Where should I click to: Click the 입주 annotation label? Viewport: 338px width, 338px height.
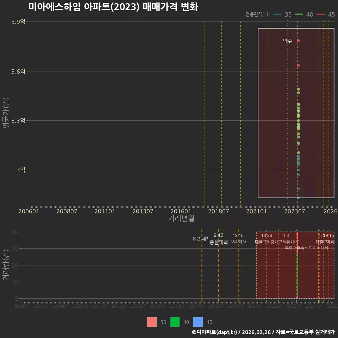click(287, 41)
